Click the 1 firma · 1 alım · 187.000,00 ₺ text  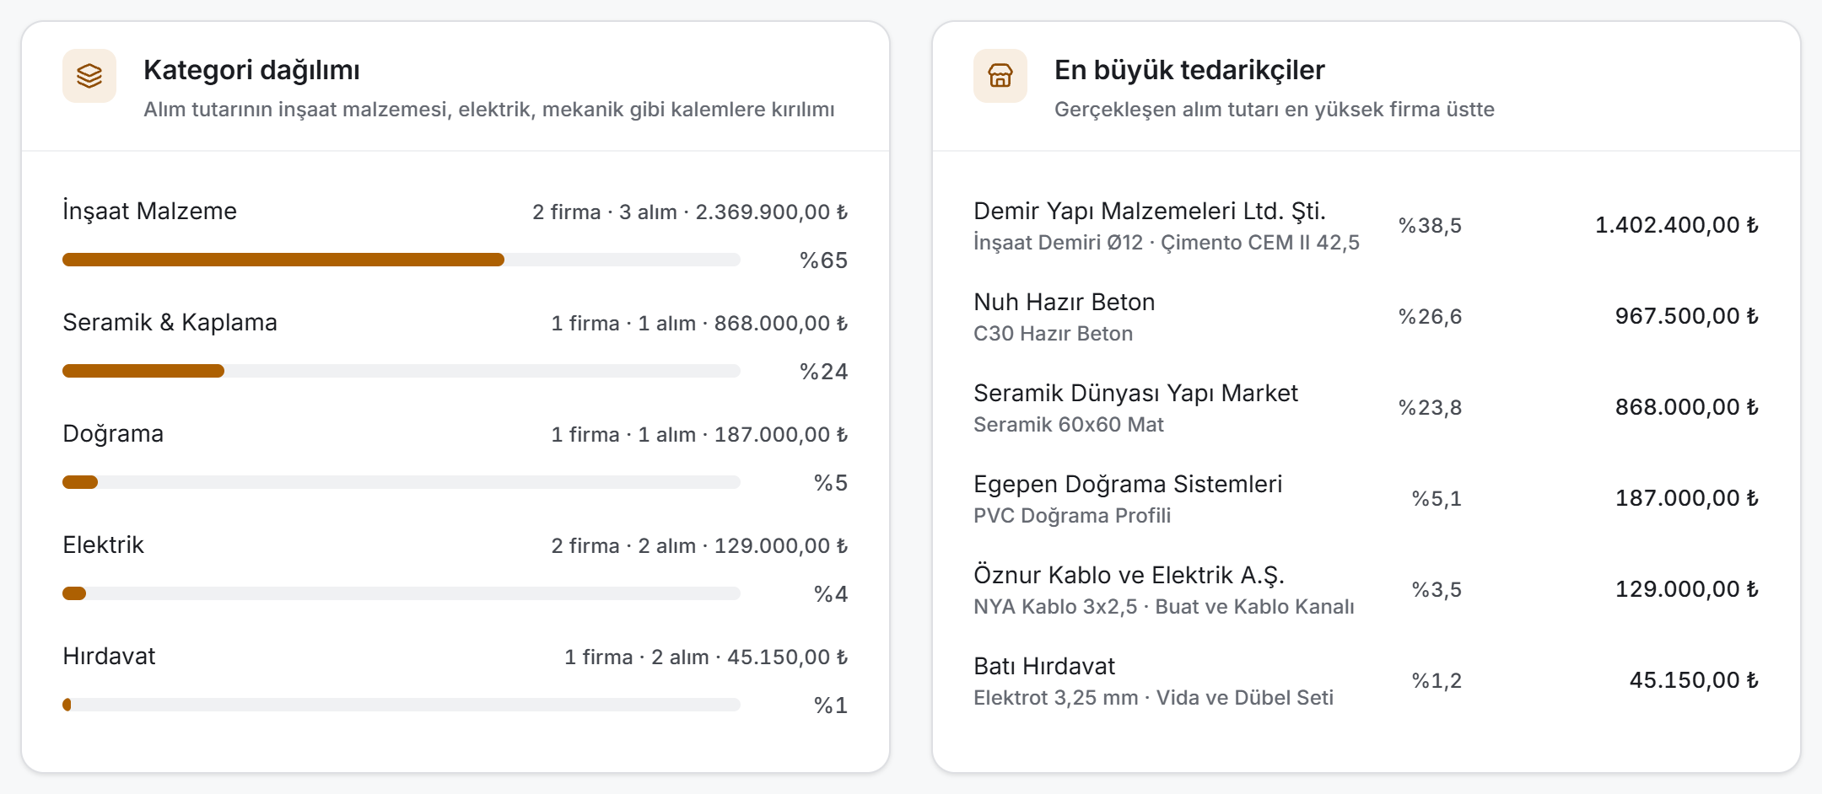[699, 434]
